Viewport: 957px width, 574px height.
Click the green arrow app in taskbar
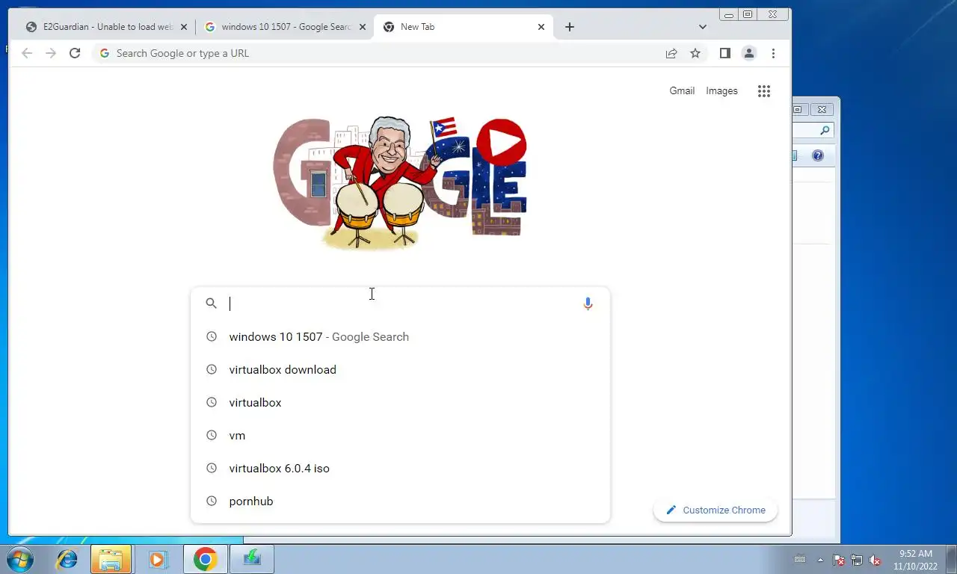click(252, 559)
